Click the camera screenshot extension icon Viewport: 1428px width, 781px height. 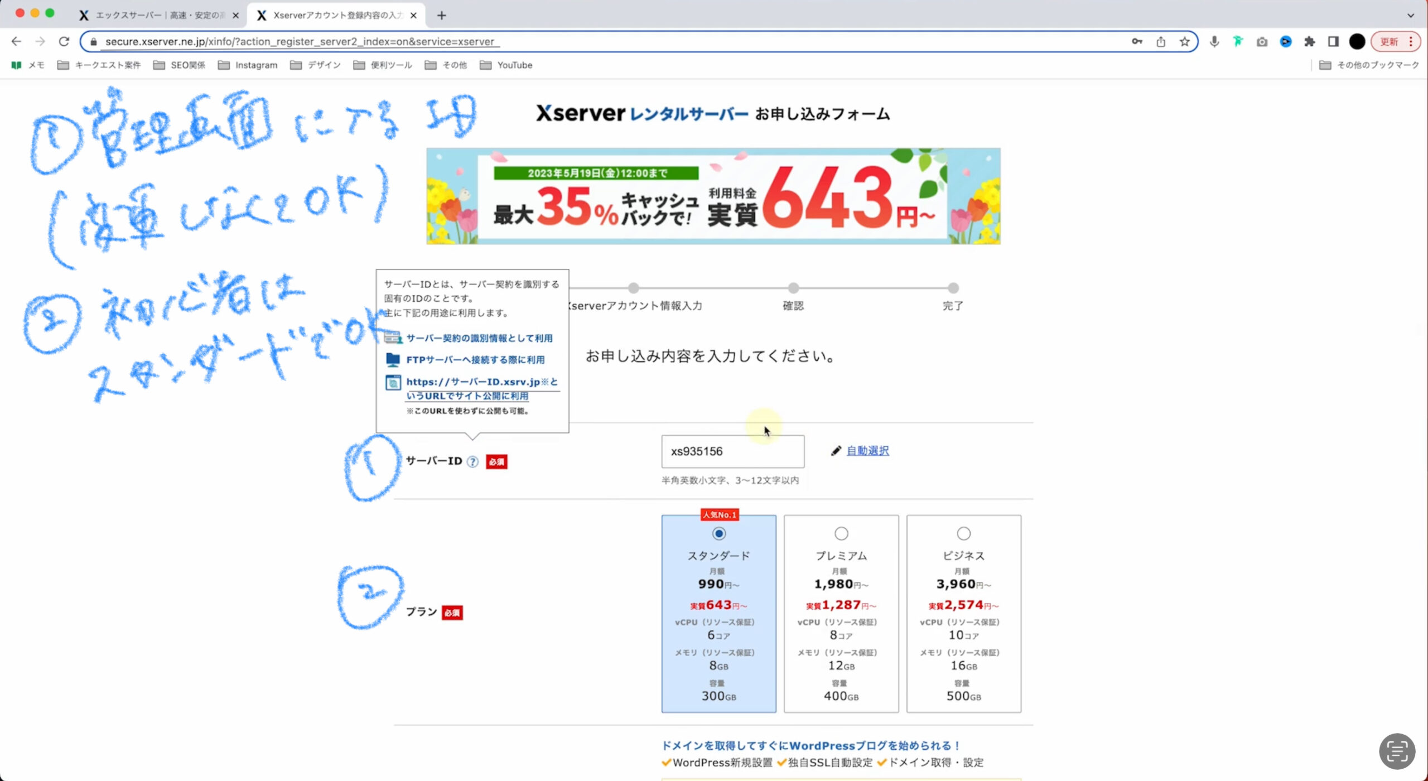point(1262,42)
